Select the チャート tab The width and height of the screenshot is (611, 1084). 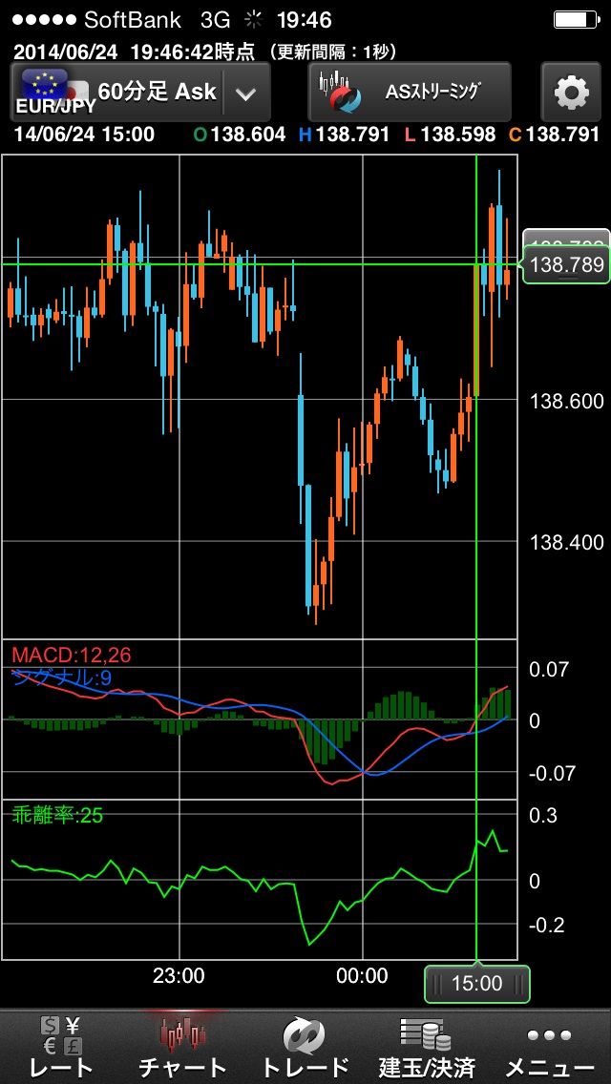pyautogui.click(x=182, y=1046)
